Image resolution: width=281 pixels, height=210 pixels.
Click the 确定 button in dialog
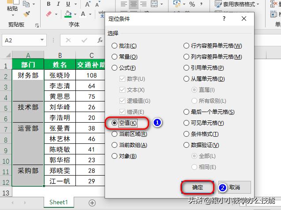coord(197,187)
